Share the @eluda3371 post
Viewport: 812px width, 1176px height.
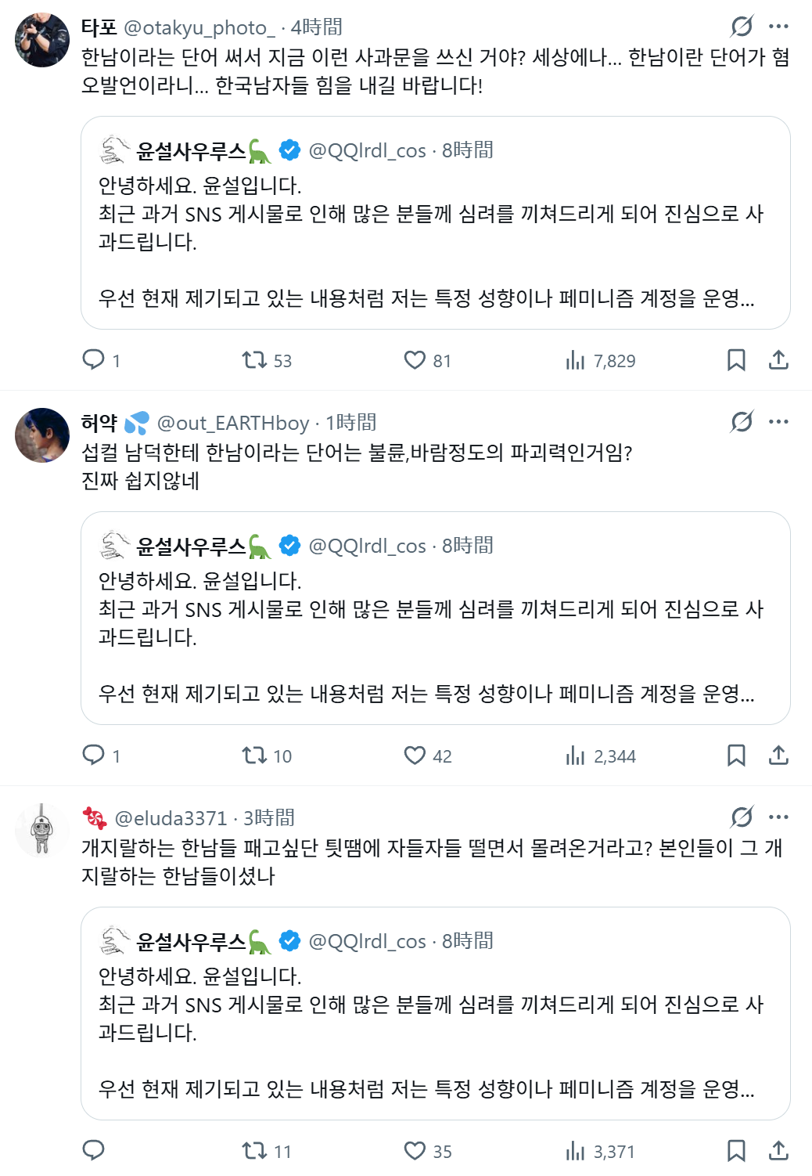click(x=778, y=1151)
